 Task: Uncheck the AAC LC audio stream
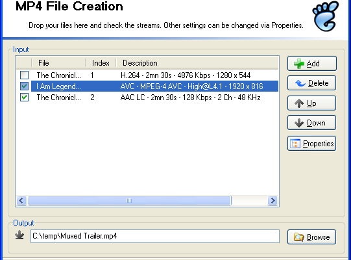click(24, 97)
